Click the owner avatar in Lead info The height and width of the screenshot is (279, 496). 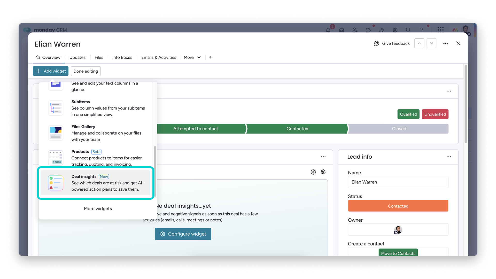tap(398, 230)
